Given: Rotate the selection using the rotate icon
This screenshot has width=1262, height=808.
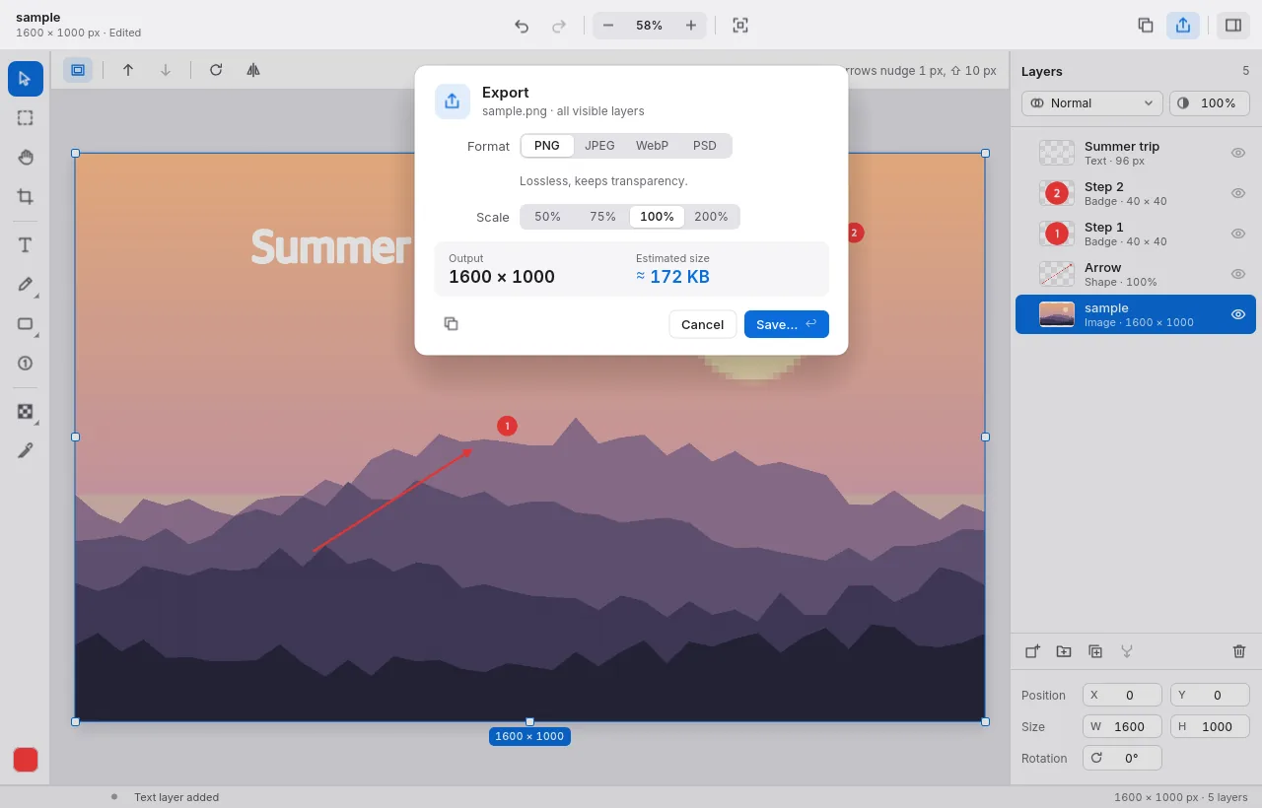Looking at the screenshot, I should 216,70.
